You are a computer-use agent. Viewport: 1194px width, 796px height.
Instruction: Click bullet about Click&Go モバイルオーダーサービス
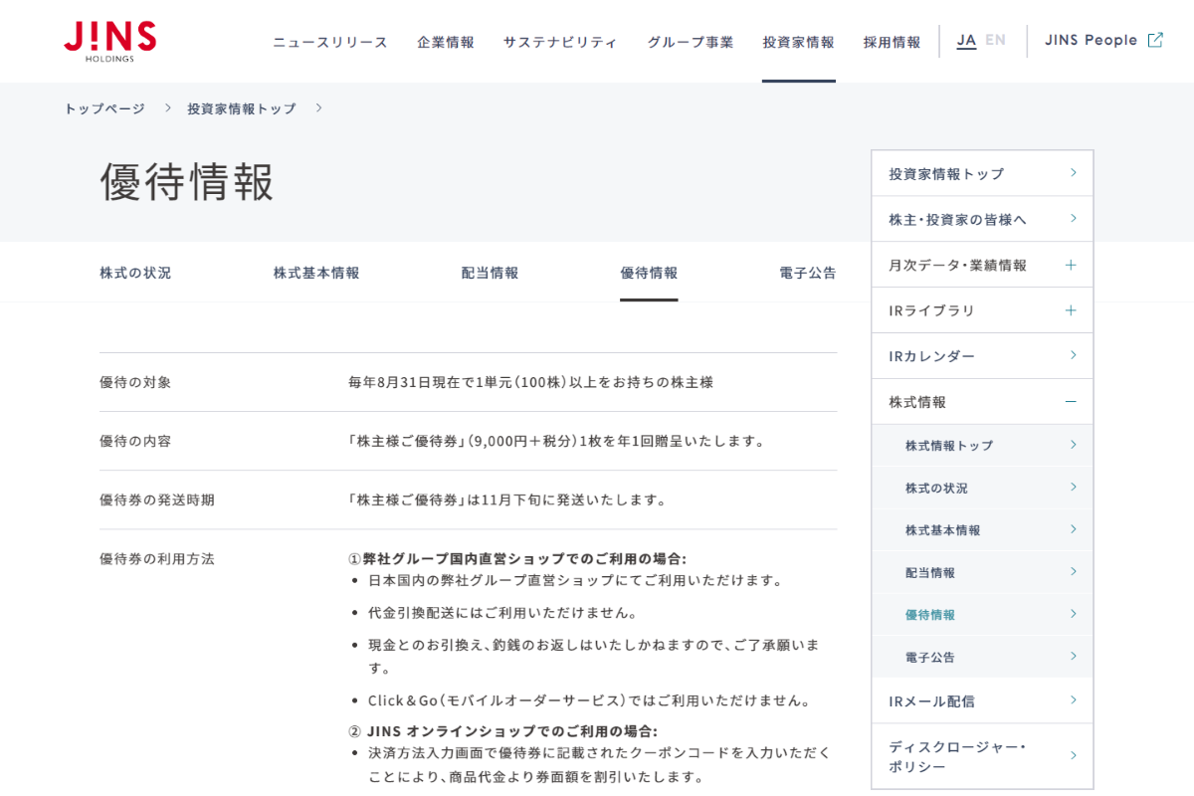click(x=589, y=700)
